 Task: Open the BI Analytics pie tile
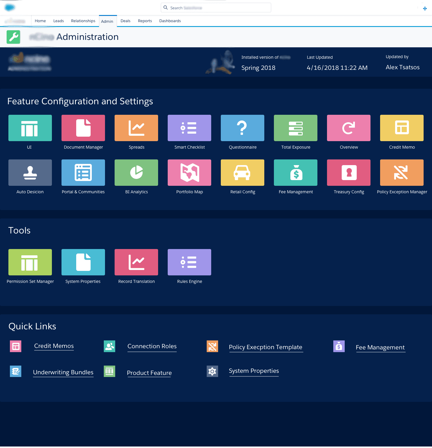pyautogui.click(x=136, y=173)
